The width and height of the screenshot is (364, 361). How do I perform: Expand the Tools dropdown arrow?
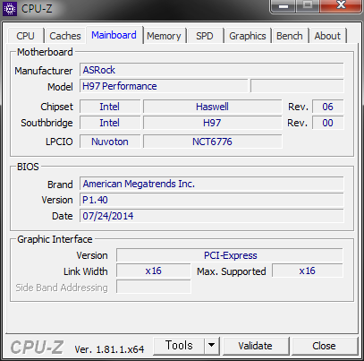[212, 346]
